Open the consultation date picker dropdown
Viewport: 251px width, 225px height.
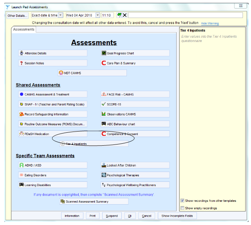(x=98, y=15)
